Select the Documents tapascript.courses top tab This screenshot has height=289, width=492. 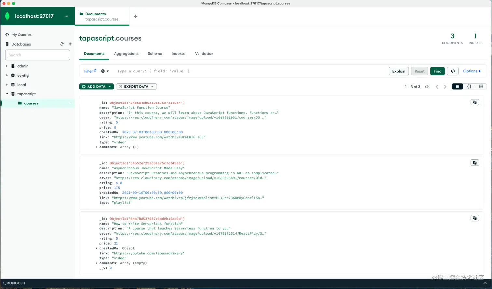[x=102, y=16]
